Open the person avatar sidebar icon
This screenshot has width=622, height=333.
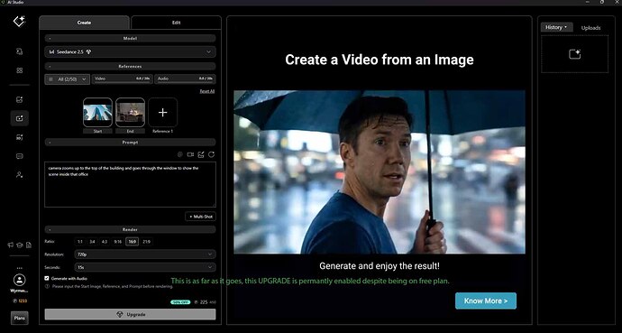[x=19, y=174]
